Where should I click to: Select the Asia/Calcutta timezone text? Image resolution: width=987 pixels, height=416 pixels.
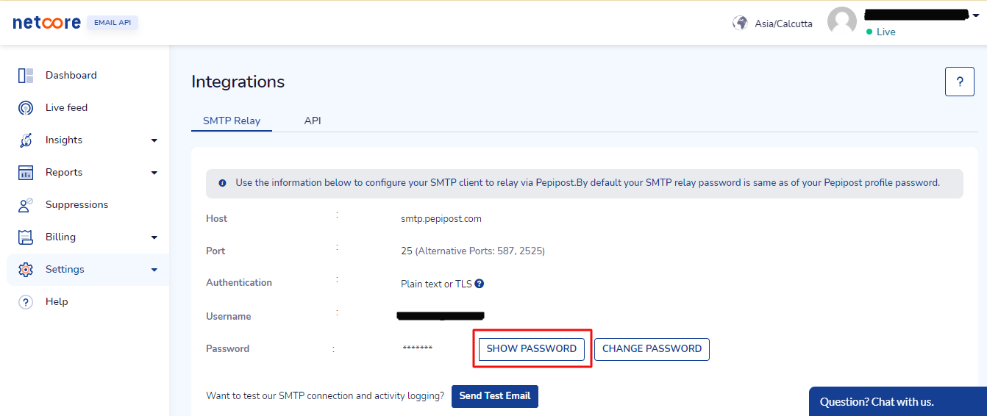coord(784,24)
